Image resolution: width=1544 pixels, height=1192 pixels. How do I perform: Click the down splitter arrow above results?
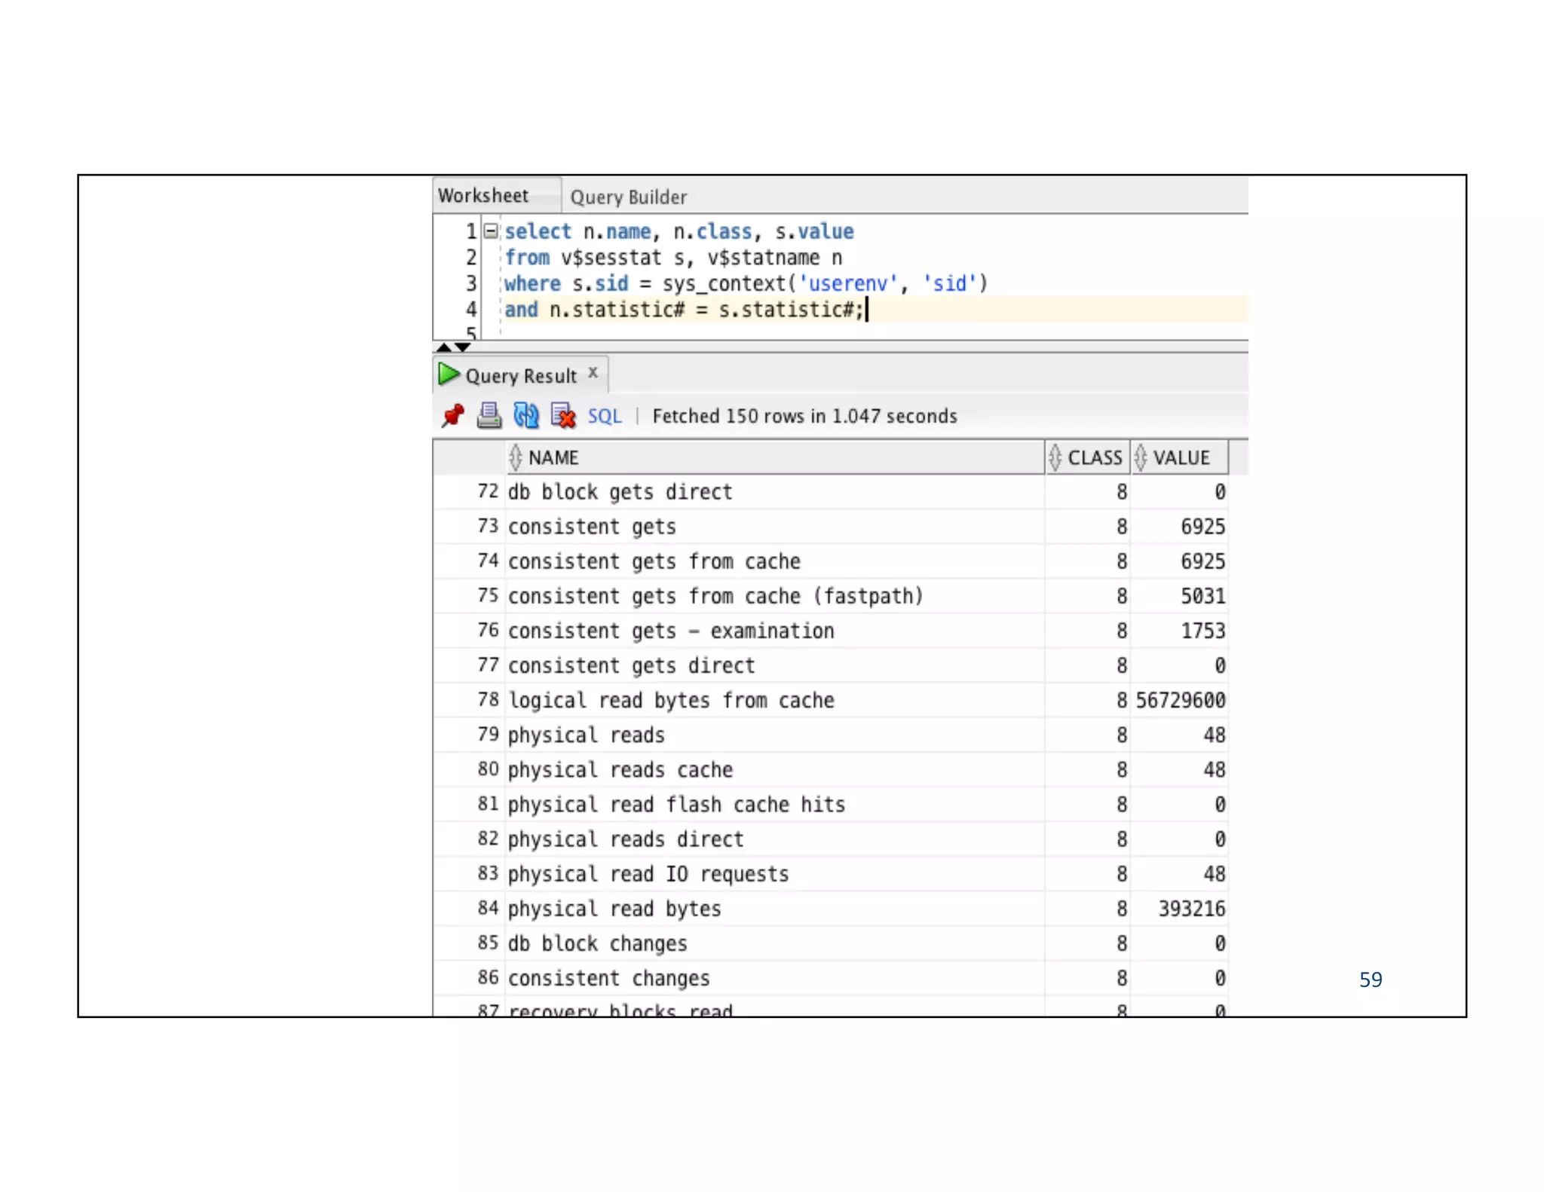click(463, 347)
